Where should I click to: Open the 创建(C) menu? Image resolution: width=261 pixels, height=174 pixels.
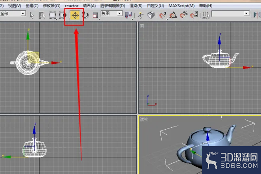[x=32, y=6]
